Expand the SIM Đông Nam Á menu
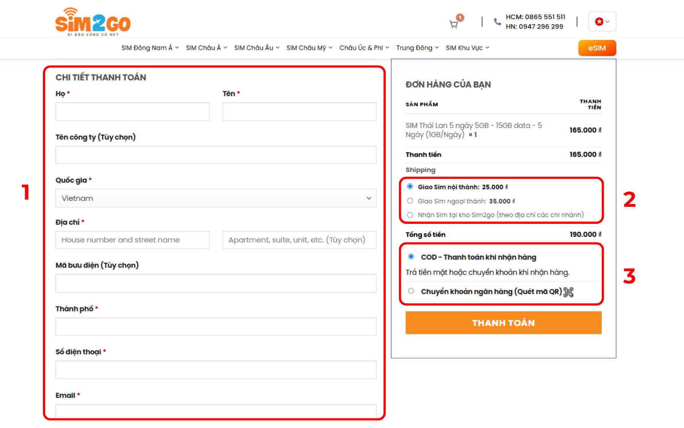684x428 pixels. click(x=150, y=48)
